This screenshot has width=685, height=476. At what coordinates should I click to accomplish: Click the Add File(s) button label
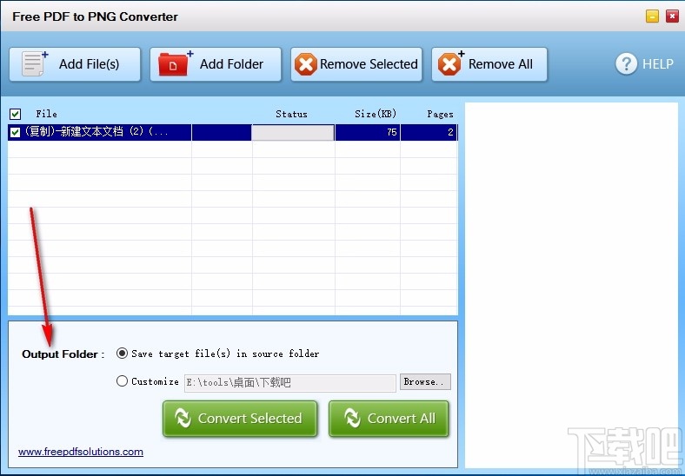(x=90, y=64)
